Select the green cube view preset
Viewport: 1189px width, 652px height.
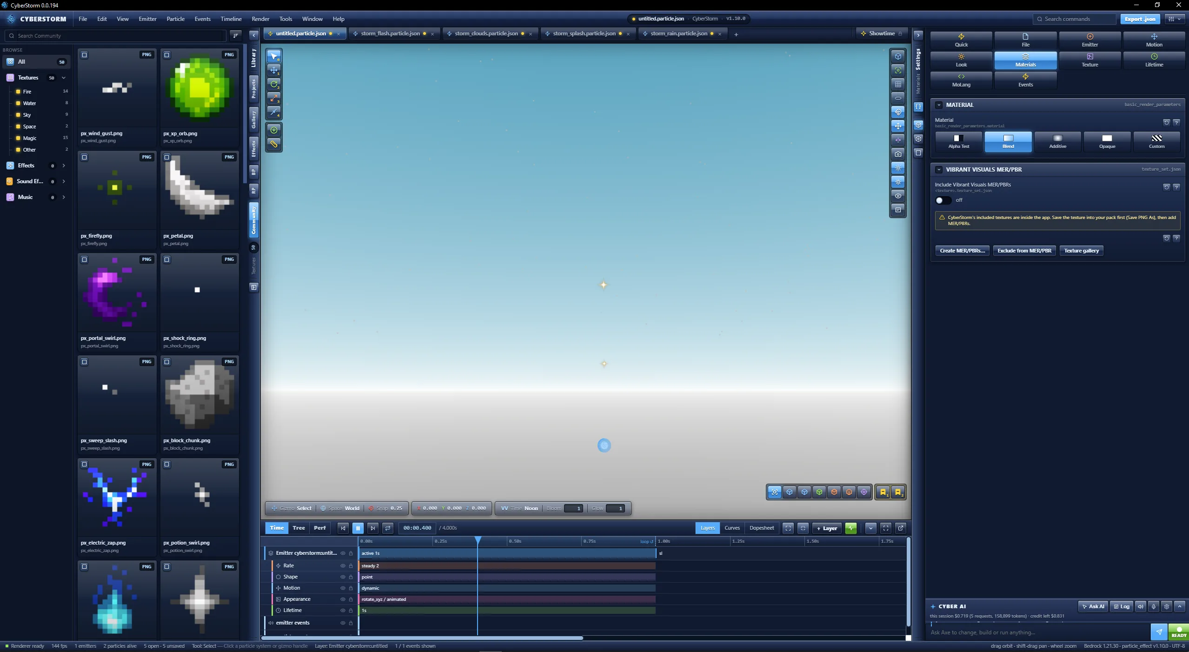tap(819, 492)
